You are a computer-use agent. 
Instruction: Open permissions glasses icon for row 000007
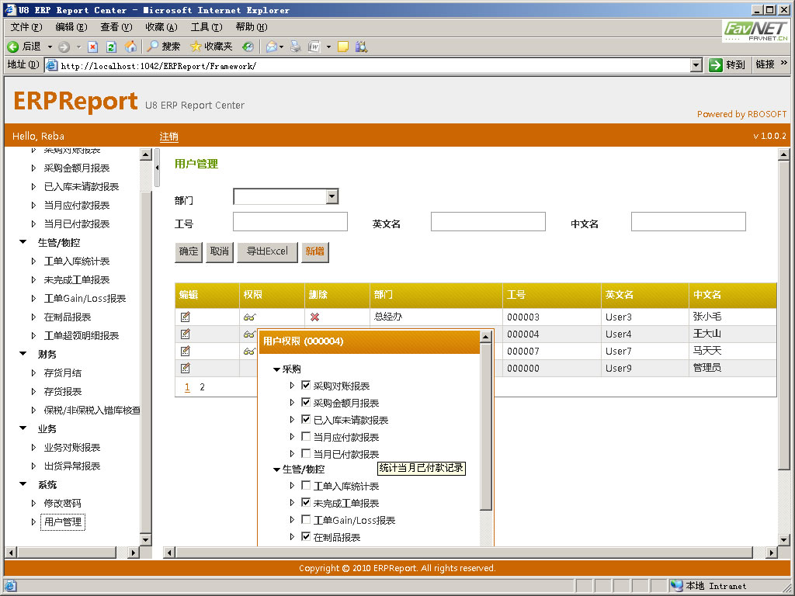click(x=249, y=352)
